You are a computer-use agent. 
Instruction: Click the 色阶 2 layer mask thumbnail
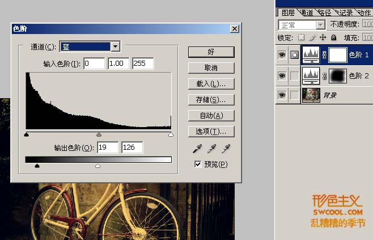pos(338,75)
